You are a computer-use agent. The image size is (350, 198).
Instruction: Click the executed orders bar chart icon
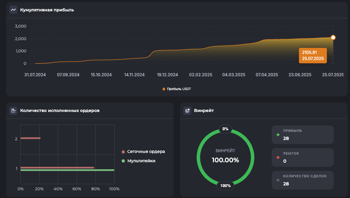coord(13,110)
